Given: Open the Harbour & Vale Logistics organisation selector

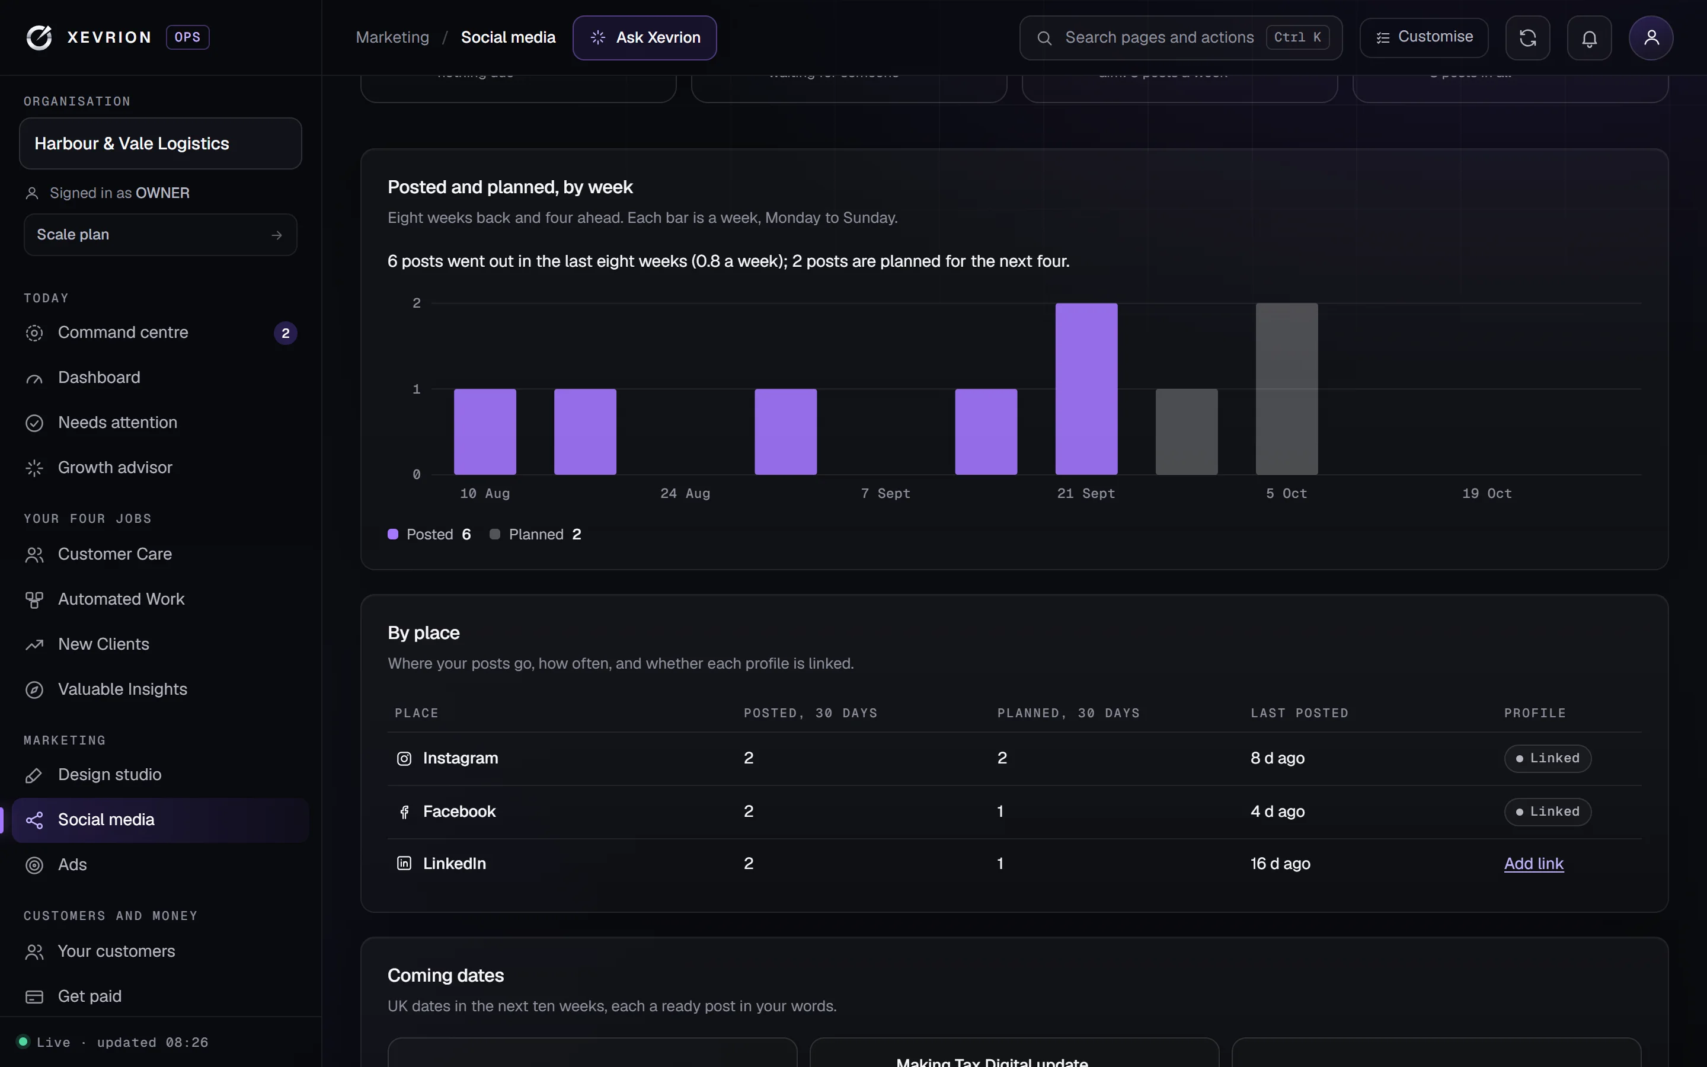Looking at the screenshot, I should tap(160, 143).
